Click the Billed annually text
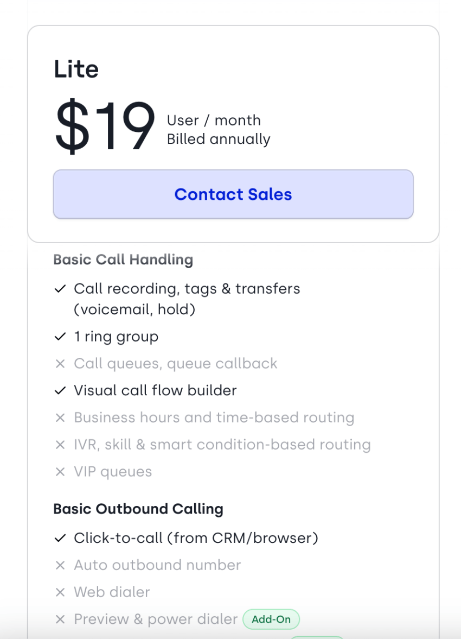 coord(218,139)
